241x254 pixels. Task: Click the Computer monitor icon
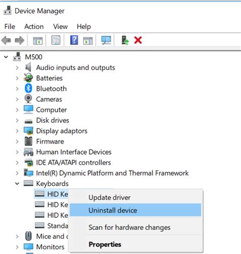(x=28, y=110)
